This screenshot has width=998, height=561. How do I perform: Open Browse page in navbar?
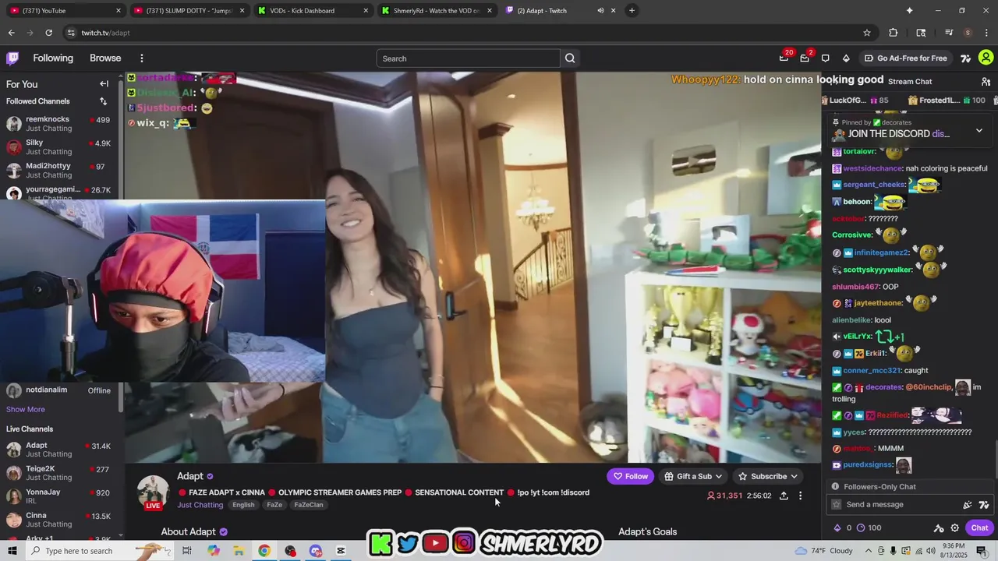click(x=105, y=58)
